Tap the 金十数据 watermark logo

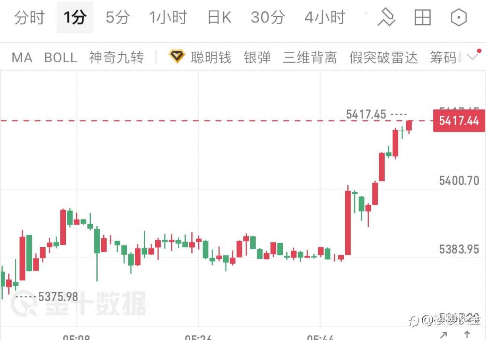click(78, 304)
